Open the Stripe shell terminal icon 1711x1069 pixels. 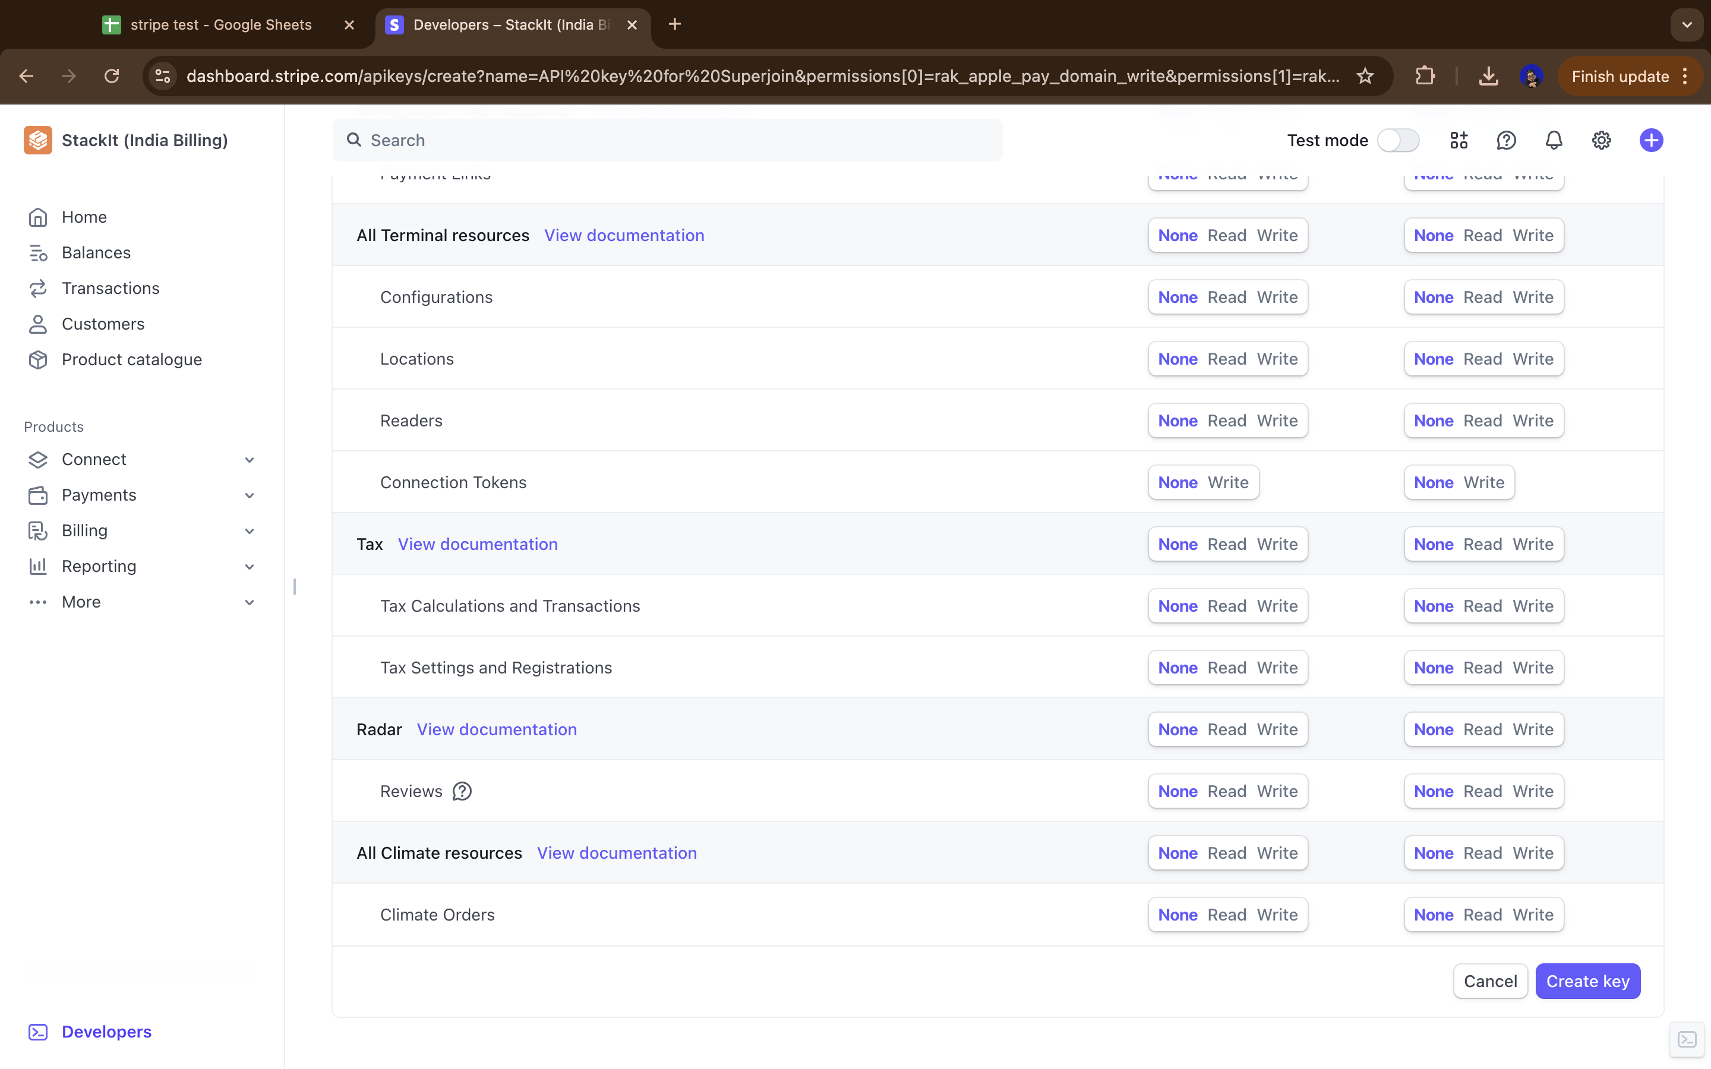point(1687,1039)
